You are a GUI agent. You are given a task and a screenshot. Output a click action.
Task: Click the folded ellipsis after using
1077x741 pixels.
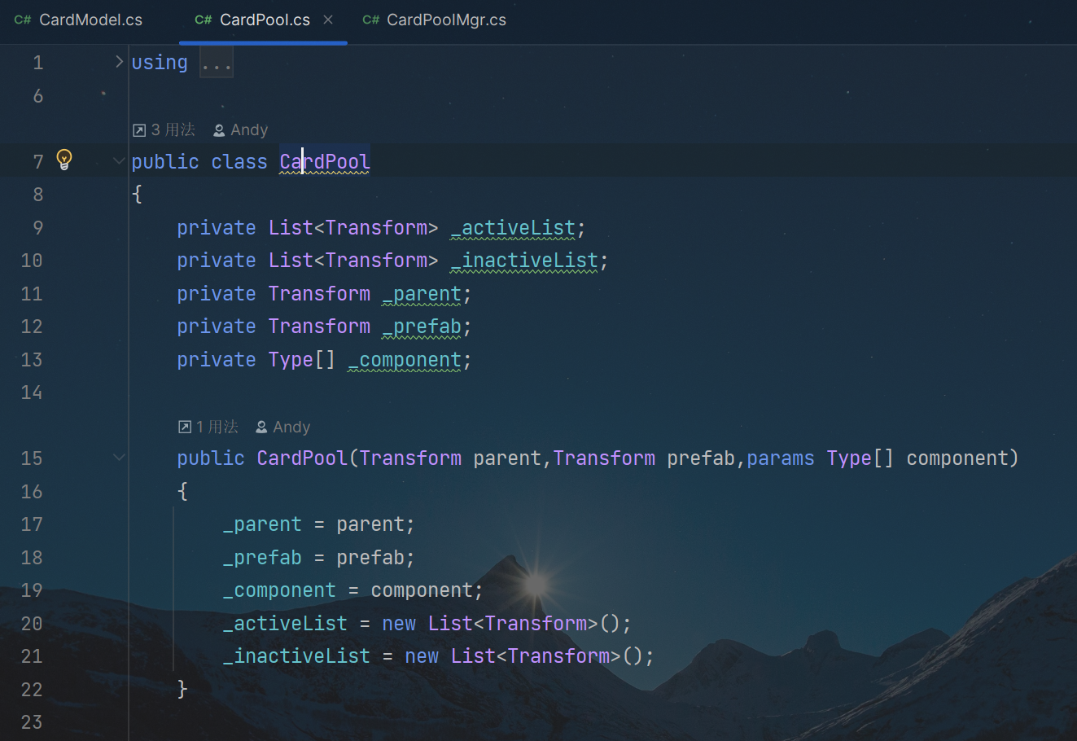point(217,63)
